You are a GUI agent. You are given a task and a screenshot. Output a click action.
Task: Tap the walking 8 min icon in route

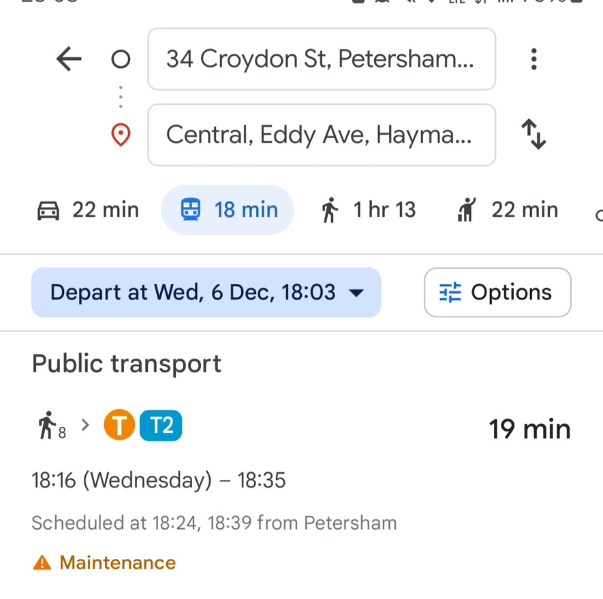pyautogui.click(x=52, y=425)
